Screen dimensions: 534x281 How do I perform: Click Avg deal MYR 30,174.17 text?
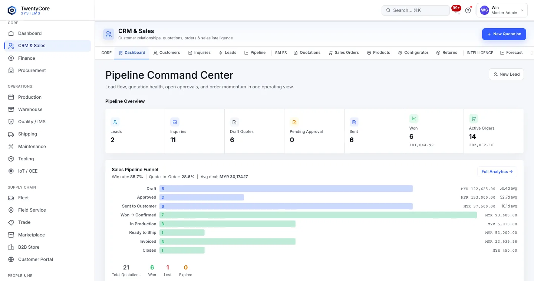click(224, 177)
